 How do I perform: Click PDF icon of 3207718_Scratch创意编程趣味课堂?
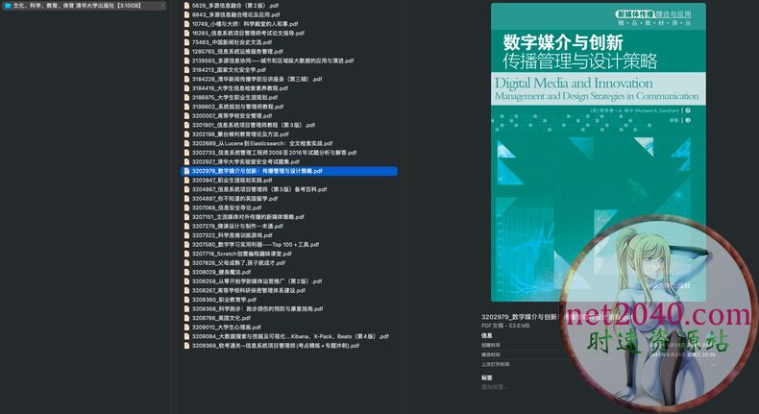(x=187, y=254)
